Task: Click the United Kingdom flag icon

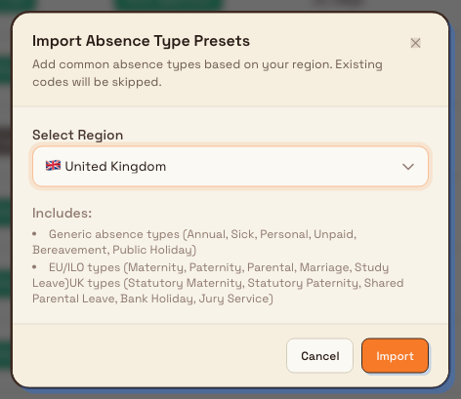Action: click(x=53, y=166)
